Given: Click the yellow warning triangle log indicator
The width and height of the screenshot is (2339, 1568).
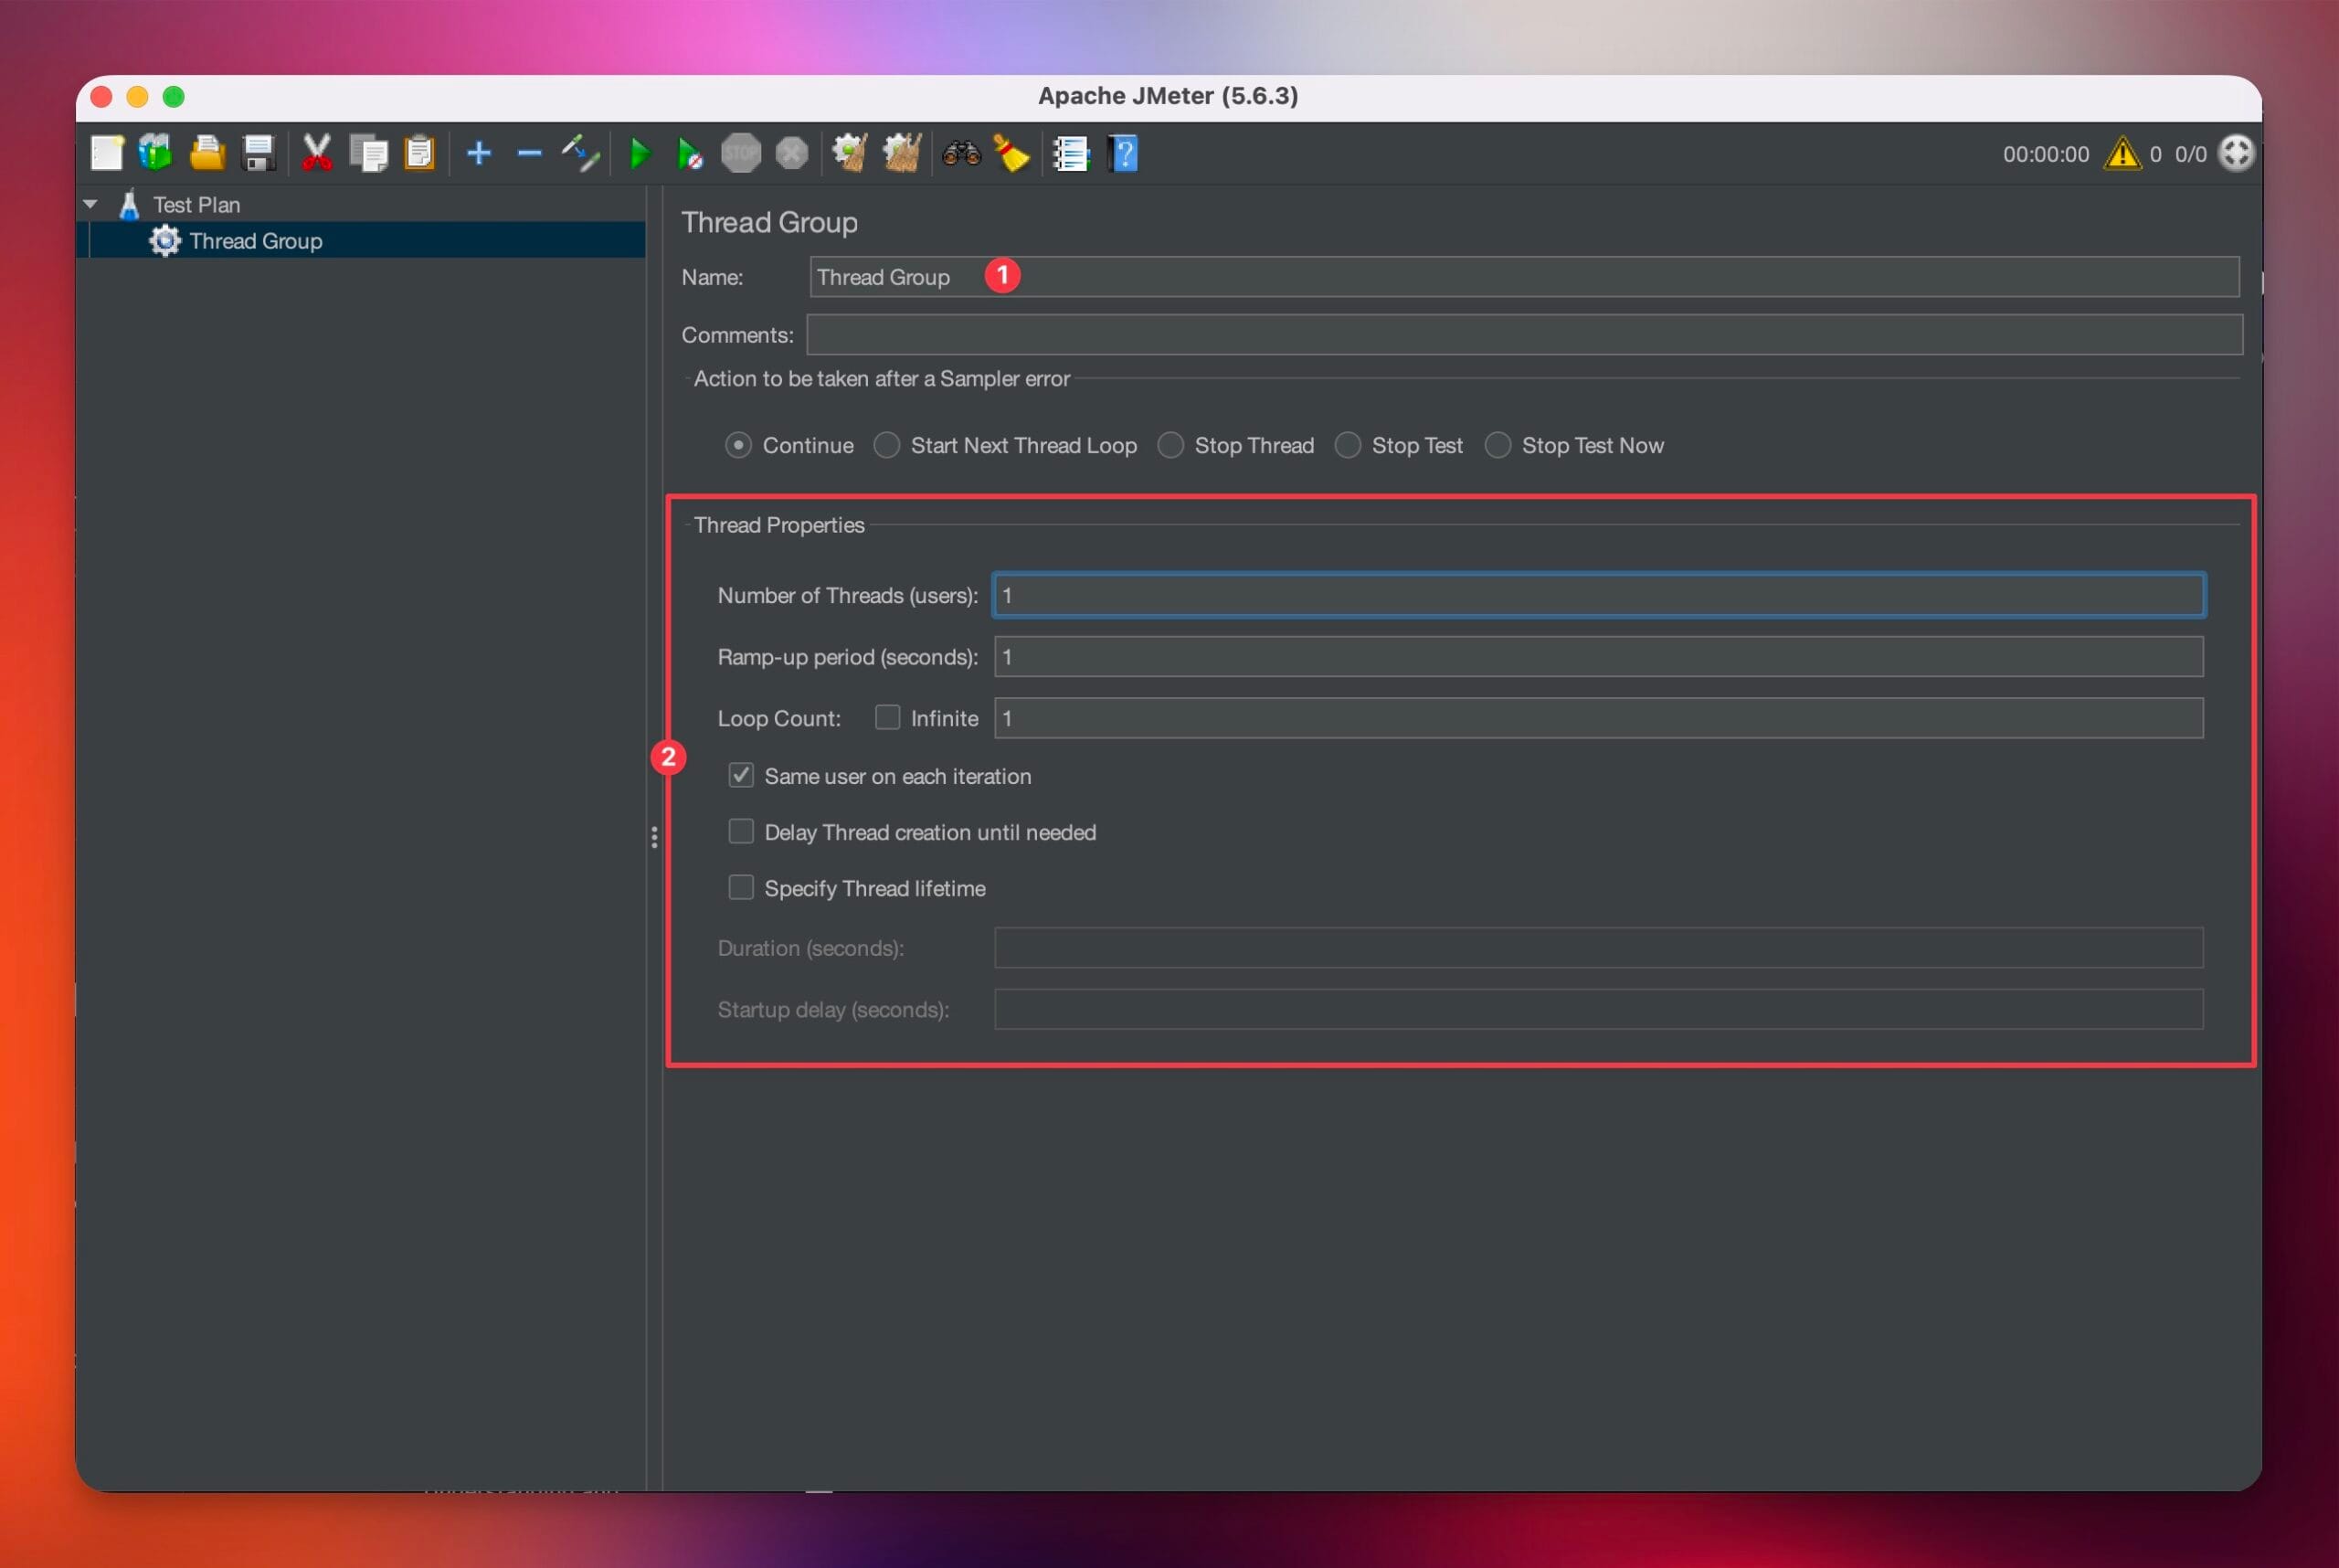Looking at the screenshot, I should coord(2122,154).
